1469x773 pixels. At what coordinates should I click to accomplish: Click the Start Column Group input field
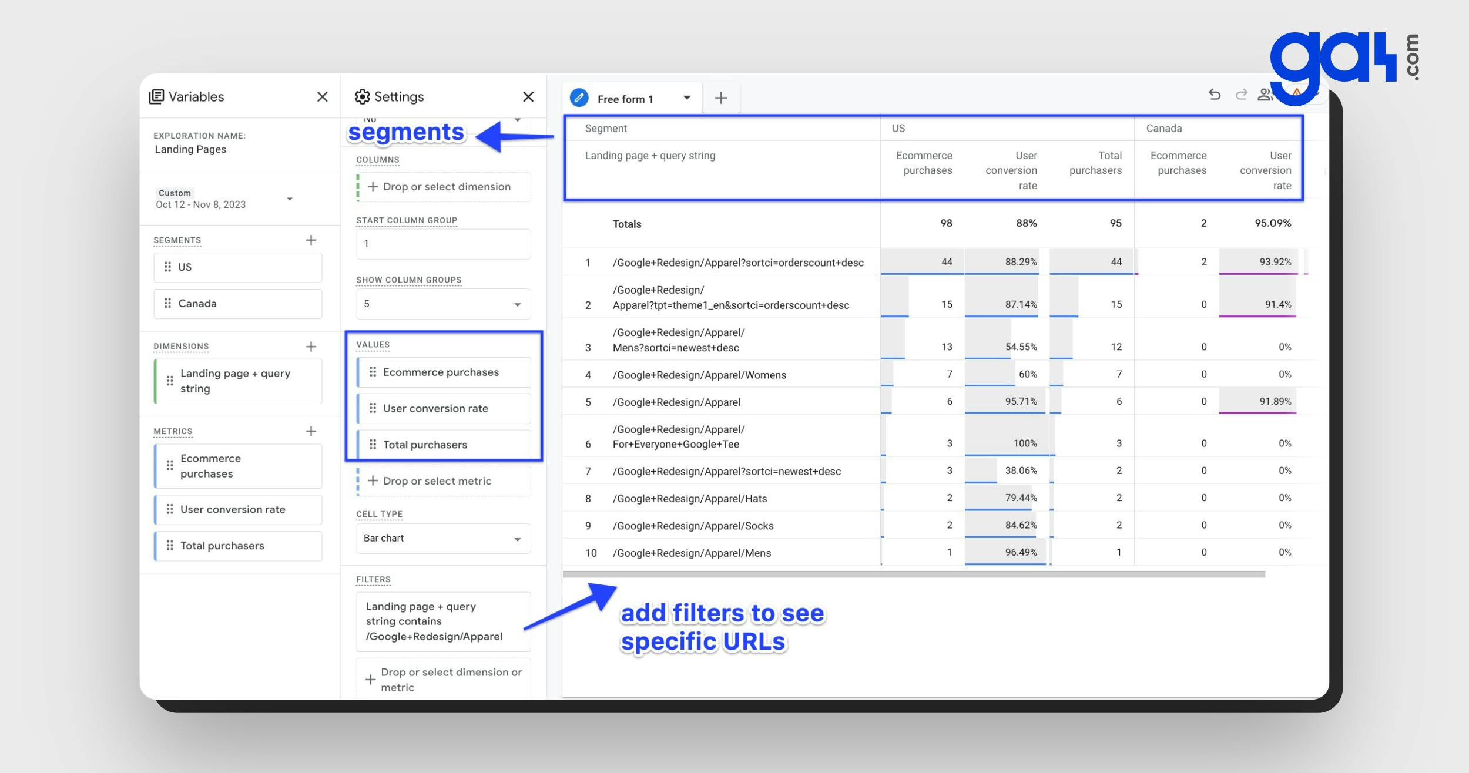tap(444, 244)
